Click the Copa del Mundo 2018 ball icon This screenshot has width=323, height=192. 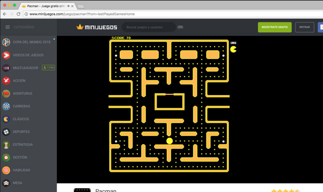click(x=6, y=42)
